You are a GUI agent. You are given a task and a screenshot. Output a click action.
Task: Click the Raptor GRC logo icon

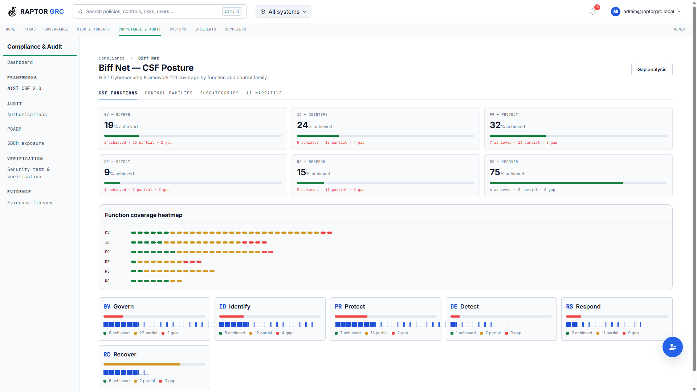(x=12, y=12)
